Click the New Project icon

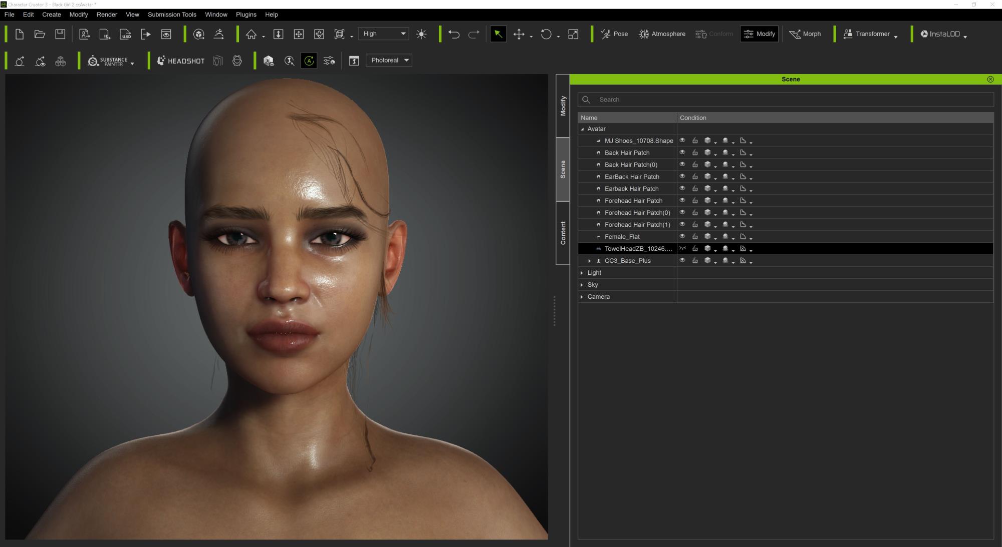click(20, 34)
